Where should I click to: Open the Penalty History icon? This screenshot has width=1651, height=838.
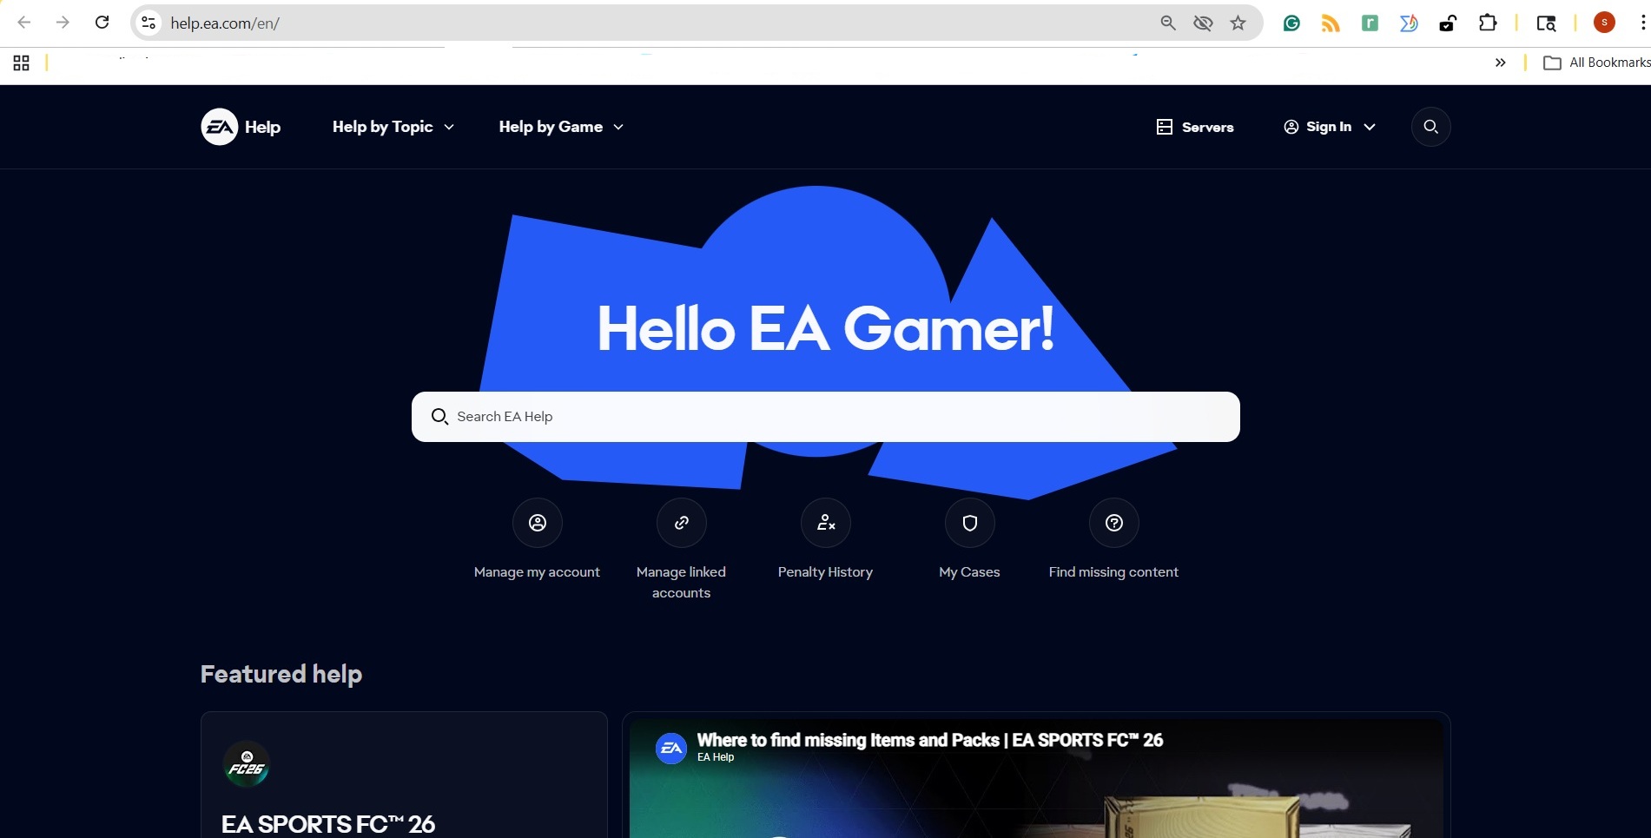click(826, 523)
